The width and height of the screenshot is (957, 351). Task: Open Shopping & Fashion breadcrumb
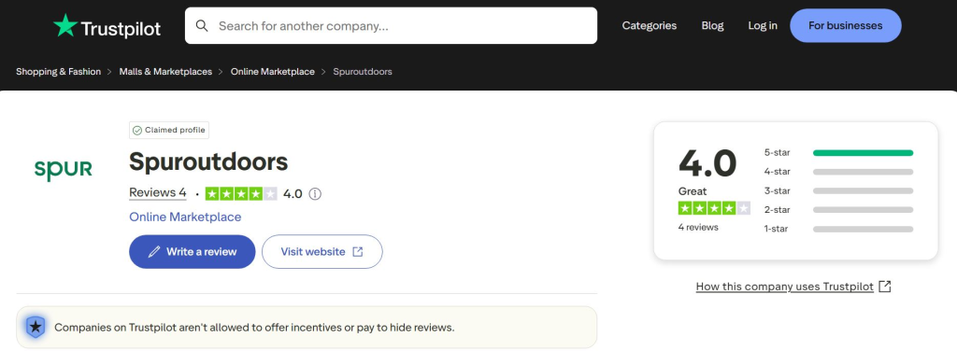59,72
